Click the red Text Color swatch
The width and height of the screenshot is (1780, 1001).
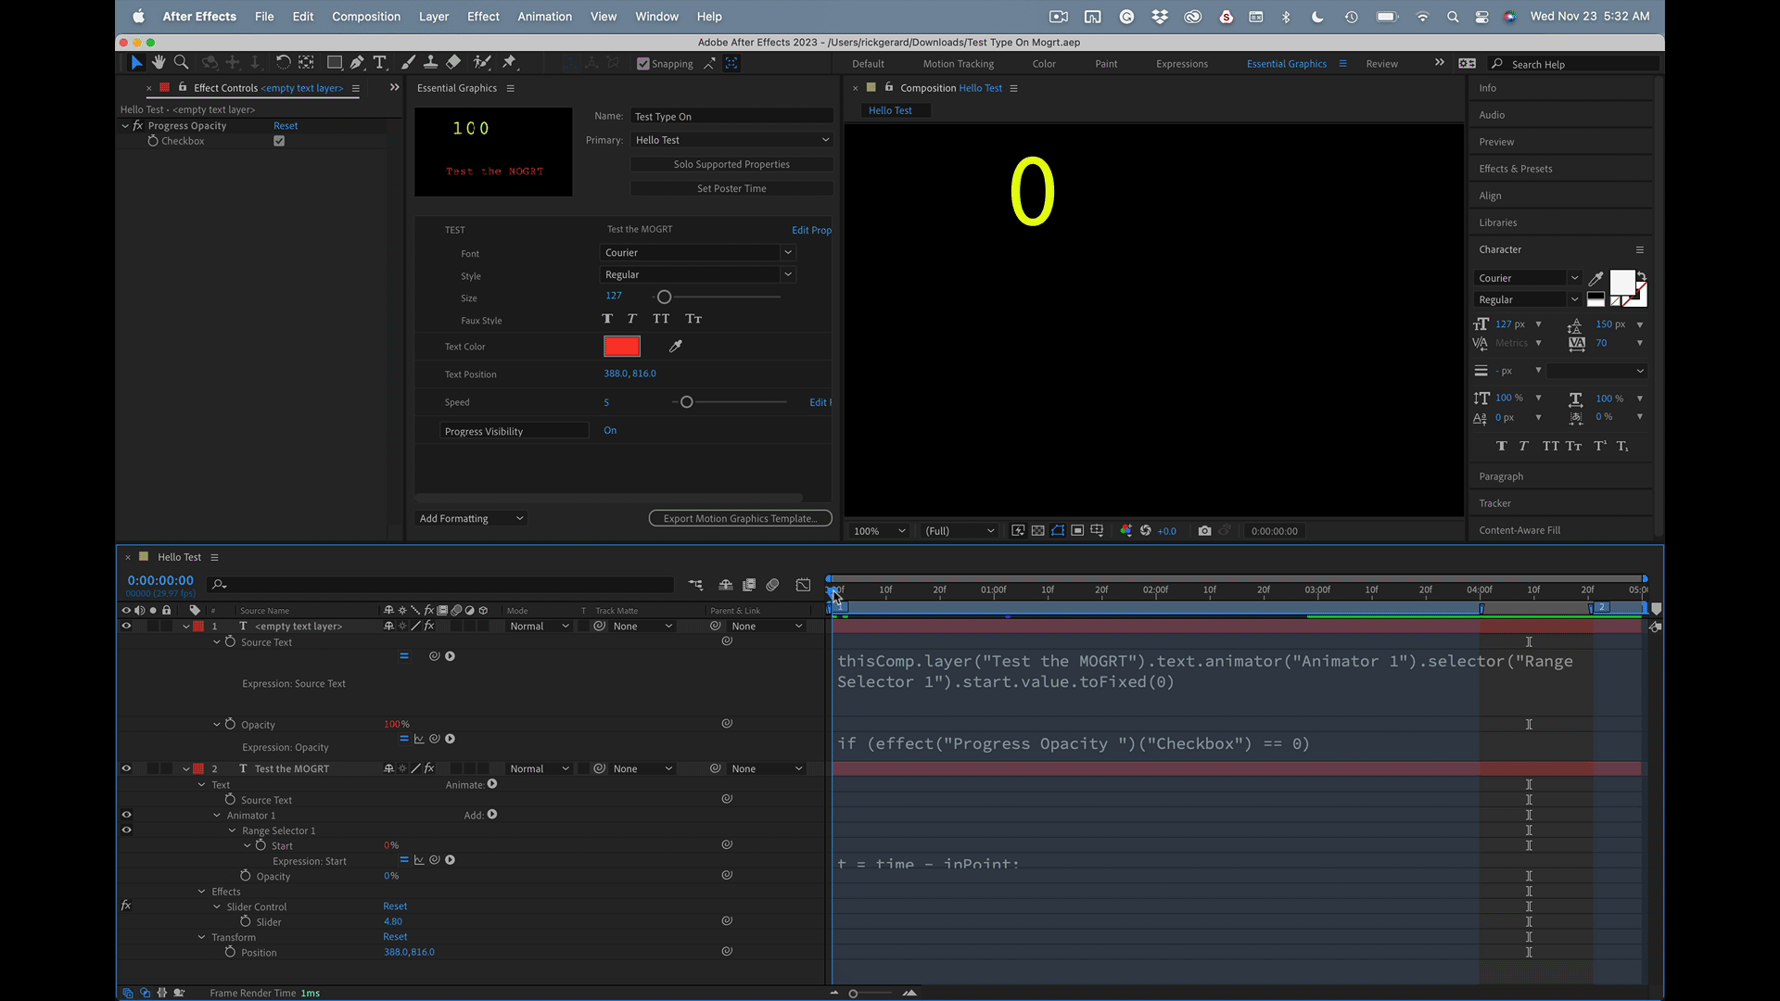621,346
